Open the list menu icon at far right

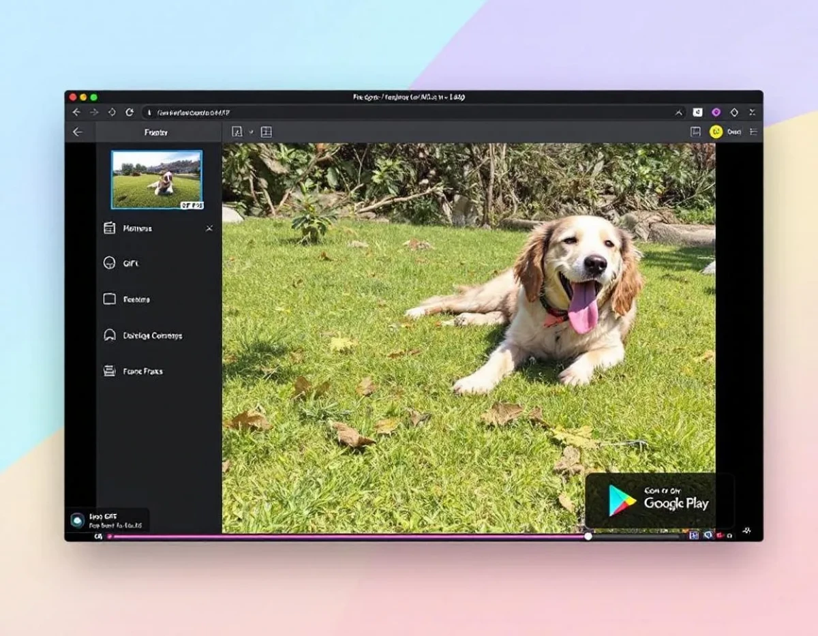pyautogui.click(x=753, y=132)
